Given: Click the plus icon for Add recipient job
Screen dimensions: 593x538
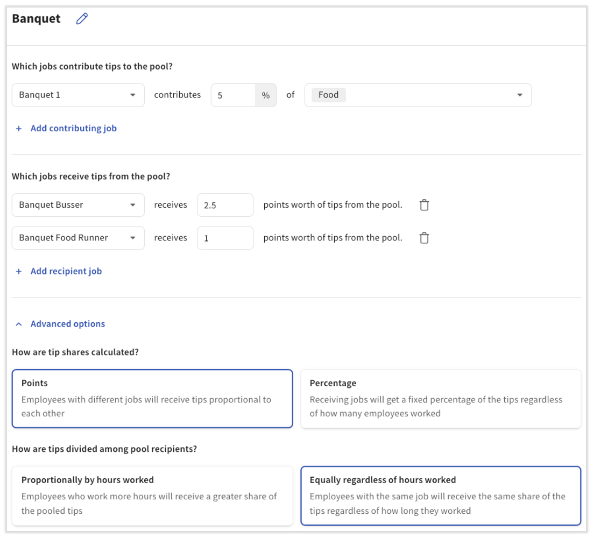Looking at the screenshot, I should click(19, 272).
